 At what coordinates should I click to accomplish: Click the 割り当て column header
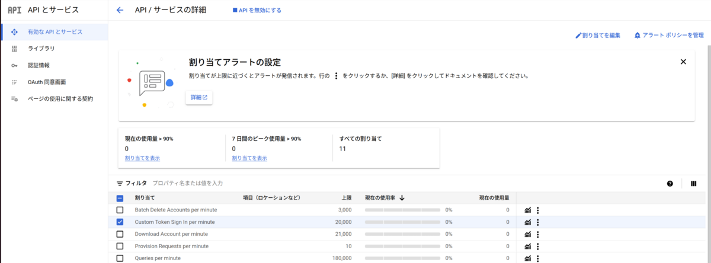[x=145, y=198]
